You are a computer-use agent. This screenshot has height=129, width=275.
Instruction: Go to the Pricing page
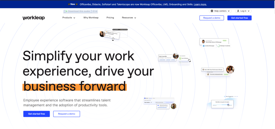click(110, 18)
